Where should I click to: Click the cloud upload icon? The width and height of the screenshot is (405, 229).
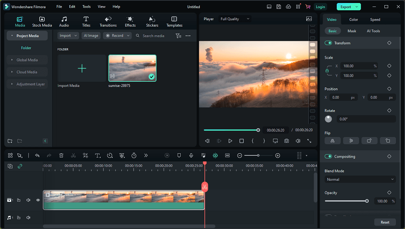coord(288,7)
